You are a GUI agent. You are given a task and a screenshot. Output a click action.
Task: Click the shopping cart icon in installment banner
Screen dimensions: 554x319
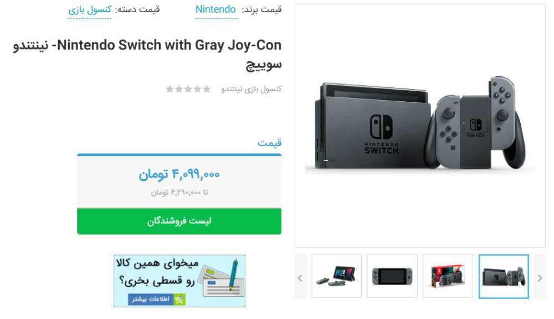pyautogui.click(x=179, y=300)
